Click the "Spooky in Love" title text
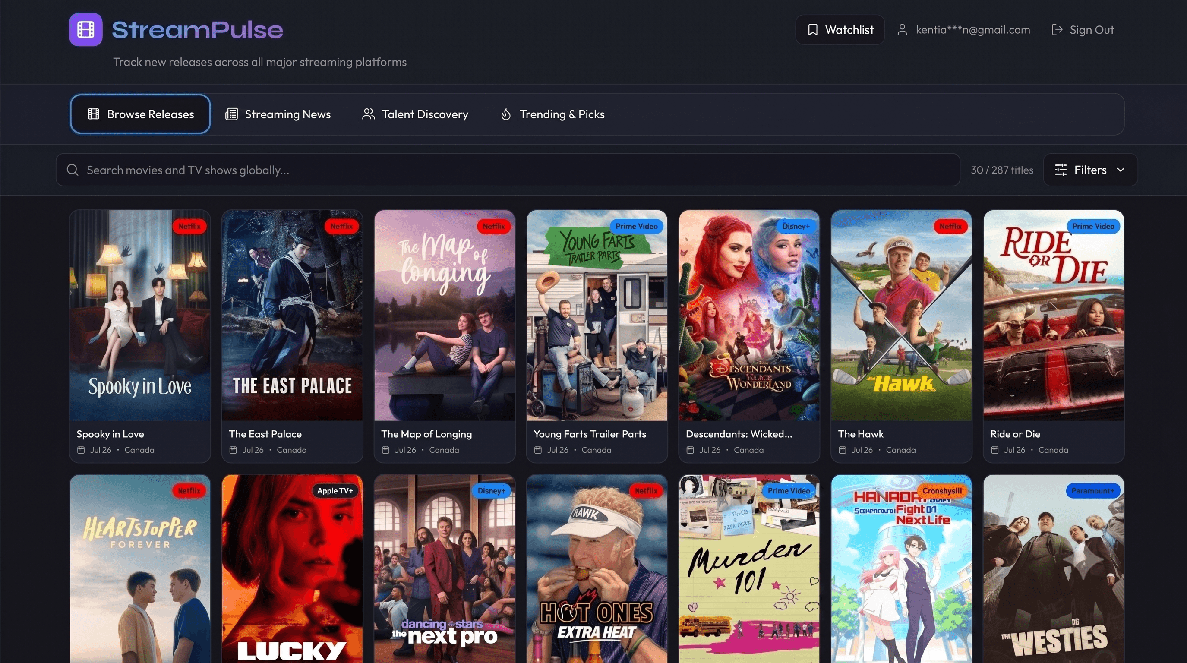Screen dimensions: 1187x663 [110, 434]
